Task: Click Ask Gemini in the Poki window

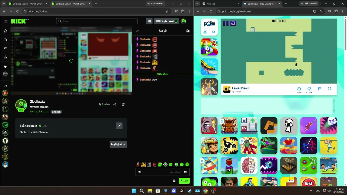Action: [309, 4]
